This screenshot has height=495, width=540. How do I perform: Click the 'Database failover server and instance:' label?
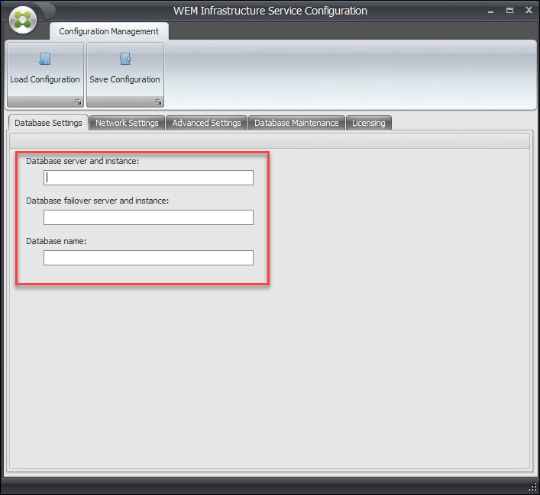pyautogui.click(x=98, y=201)
